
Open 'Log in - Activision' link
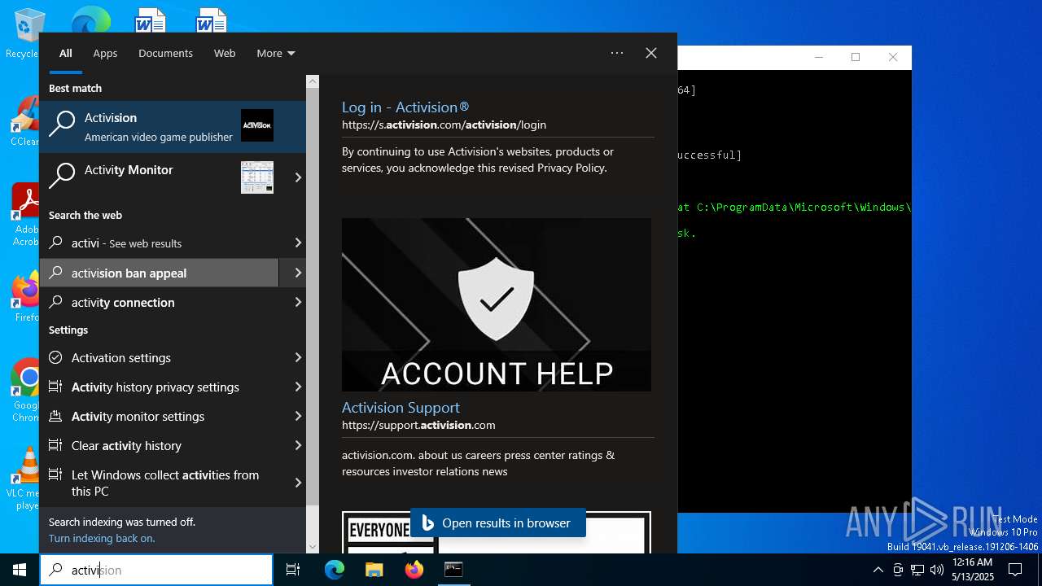pyautogui.click(x=405, y=107)
